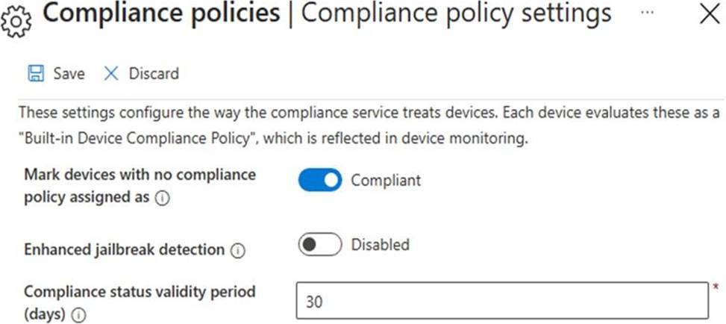
Task: Click the validity period days input field
Action: pyautogui.click(x=501, y=300)
